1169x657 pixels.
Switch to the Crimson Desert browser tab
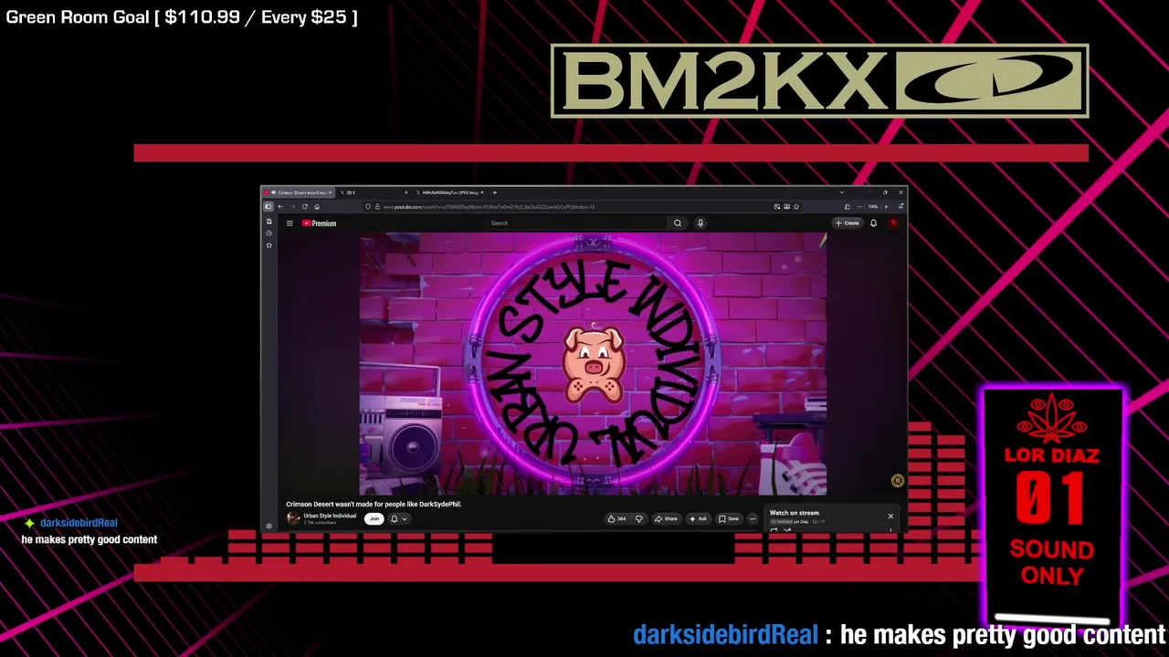pyautogui.click(x=300, y=193)
